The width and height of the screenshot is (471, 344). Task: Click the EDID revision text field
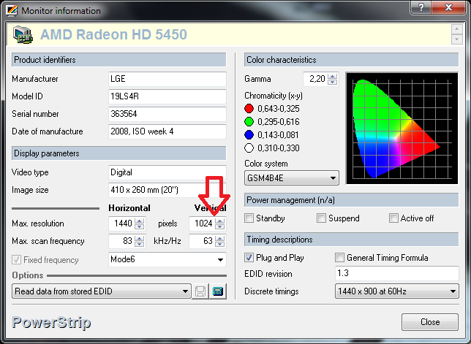(x=395, y=274)
